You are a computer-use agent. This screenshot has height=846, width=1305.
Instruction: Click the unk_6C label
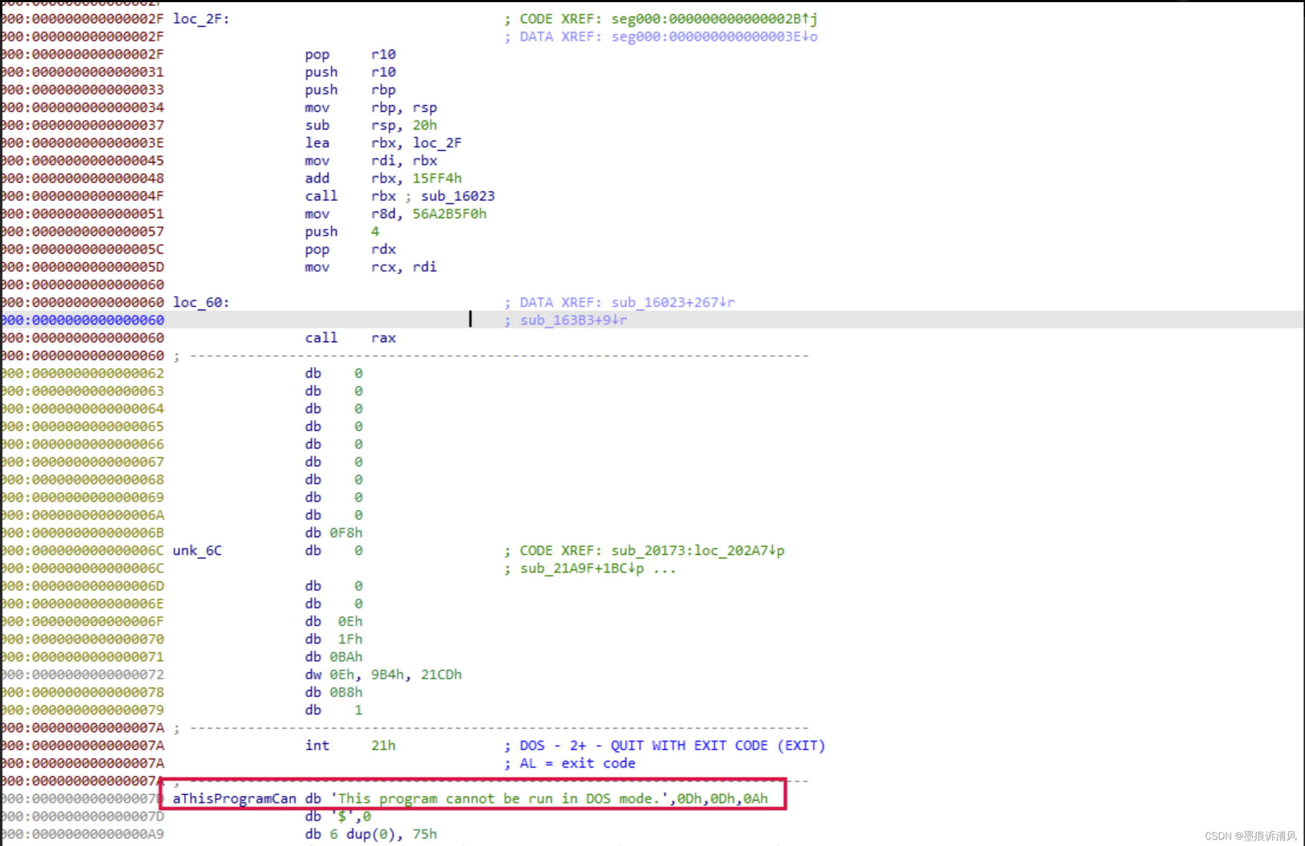pos(197,550)
